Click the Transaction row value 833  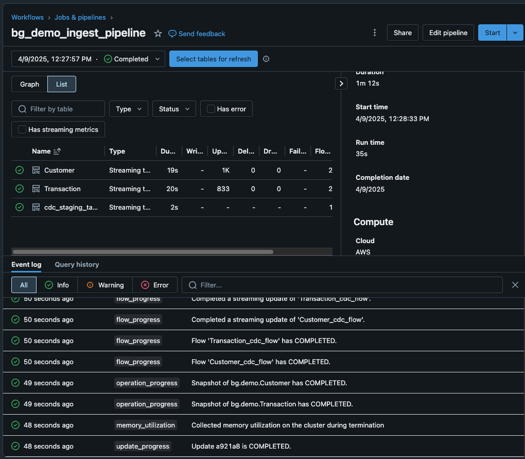(x=223, y=189)
